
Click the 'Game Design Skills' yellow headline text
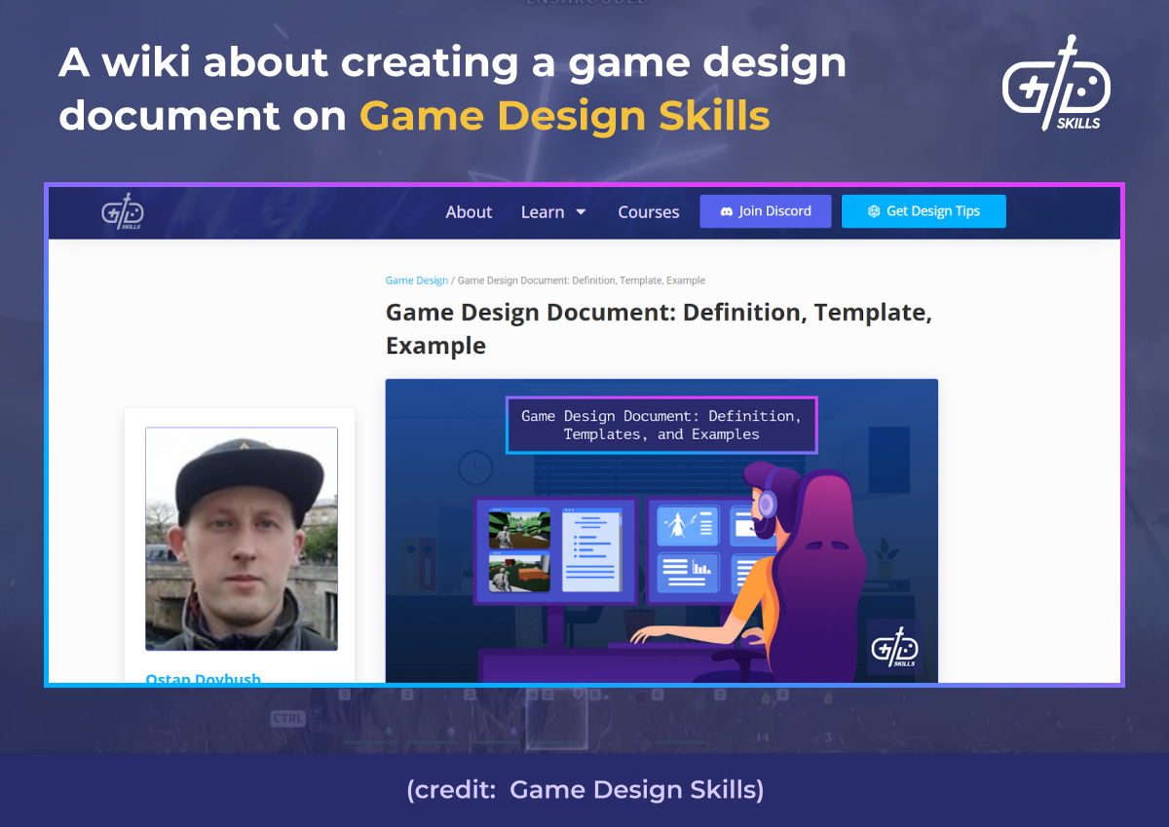click(x=565, y=116)
